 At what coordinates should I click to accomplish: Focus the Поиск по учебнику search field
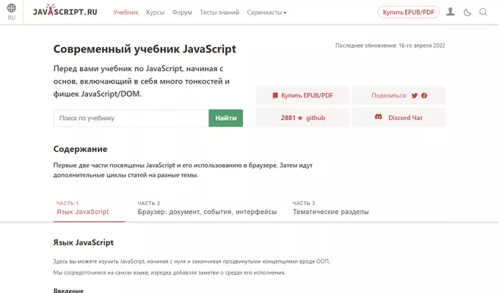[x=131, y=118]
